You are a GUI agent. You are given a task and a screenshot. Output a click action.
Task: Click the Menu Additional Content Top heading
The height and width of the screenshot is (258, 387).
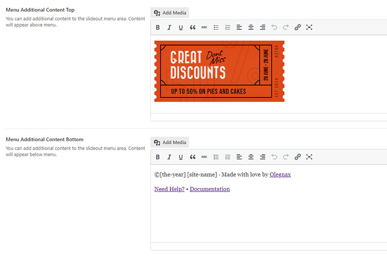(40, 10)
